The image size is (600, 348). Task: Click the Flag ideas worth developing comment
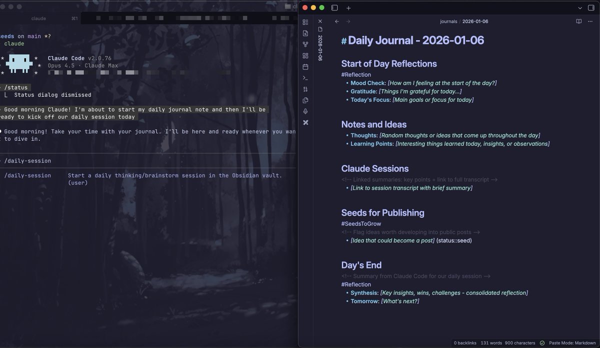tap(410, 232)
